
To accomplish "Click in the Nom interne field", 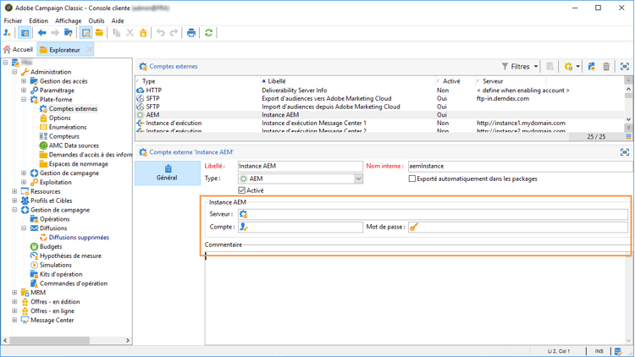I will tap(520, 166).
